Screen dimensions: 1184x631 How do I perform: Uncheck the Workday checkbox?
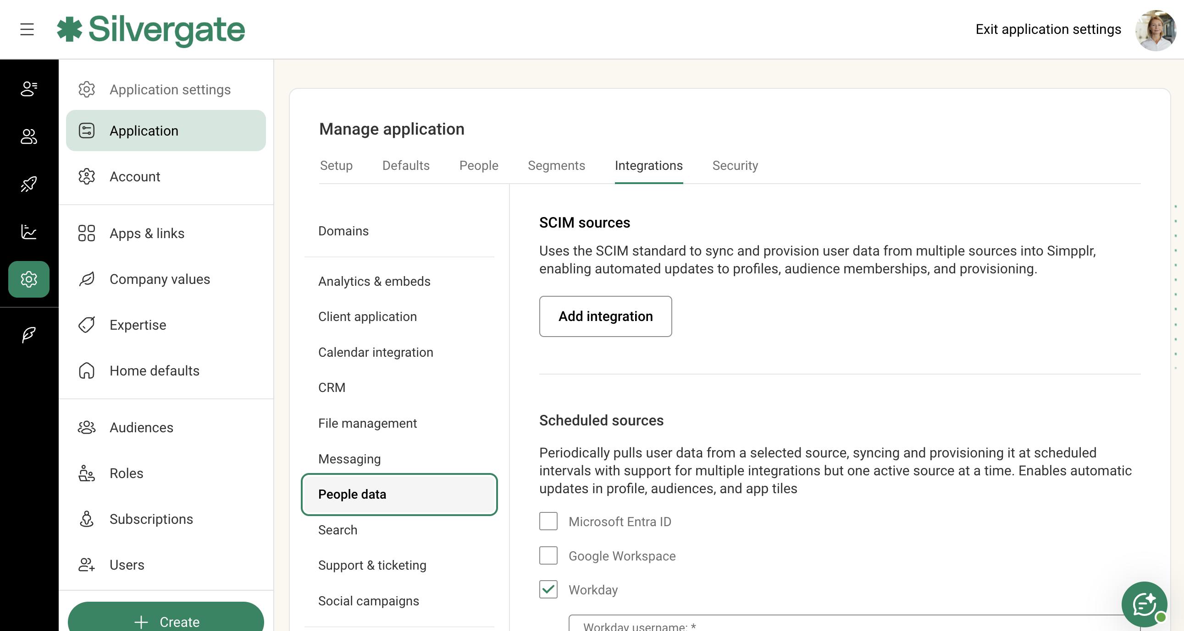(548, 589)
